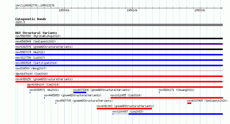Click the 195020k ruler label
The height and width of the screenshot is (124, 230).
click(x=200, y=10)
